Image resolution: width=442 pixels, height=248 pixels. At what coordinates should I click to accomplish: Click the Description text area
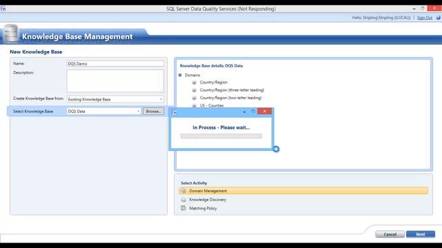(115, 81)
